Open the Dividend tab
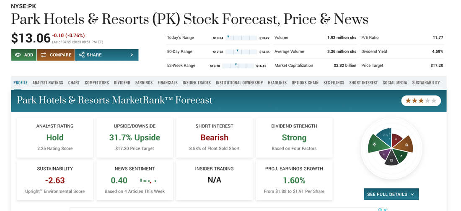Viewport: 461px width, 211px height. (122, 83)
